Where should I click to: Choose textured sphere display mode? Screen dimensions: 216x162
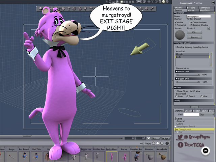(x=167, y=1)
